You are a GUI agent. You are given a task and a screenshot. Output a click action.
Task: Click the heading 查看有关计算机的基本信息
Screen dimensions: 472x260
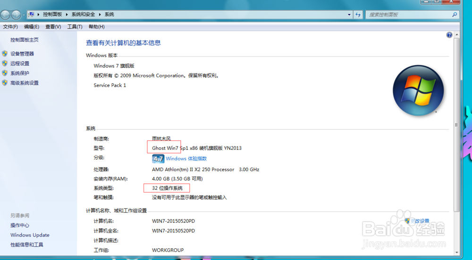tap(123, 43)
